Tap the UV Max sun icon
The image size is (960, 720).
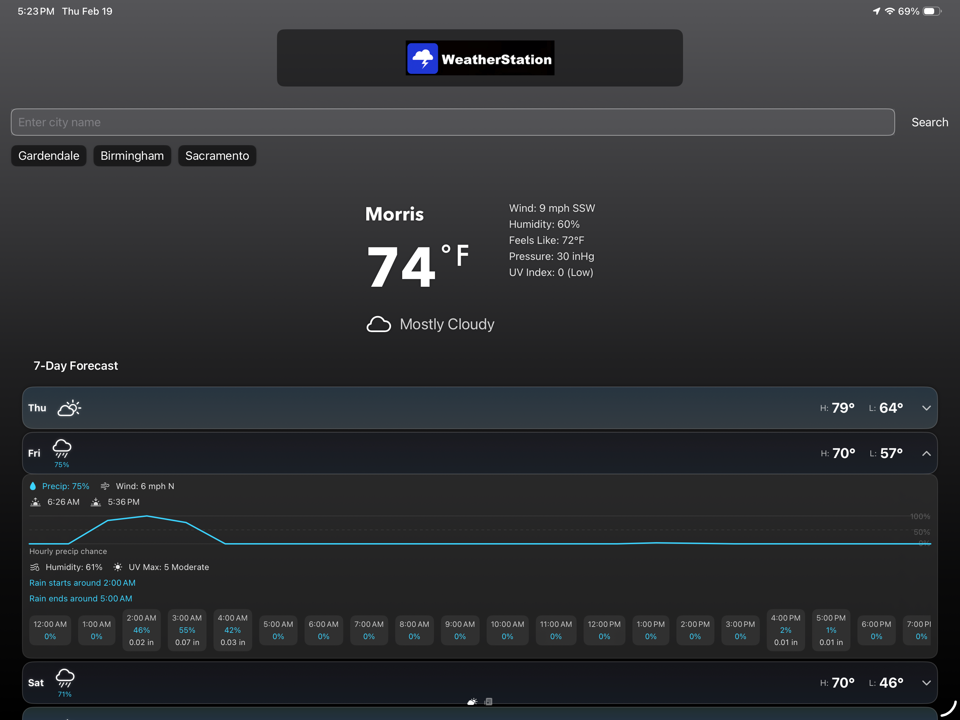pyautogui.click(x=118, y=567)
